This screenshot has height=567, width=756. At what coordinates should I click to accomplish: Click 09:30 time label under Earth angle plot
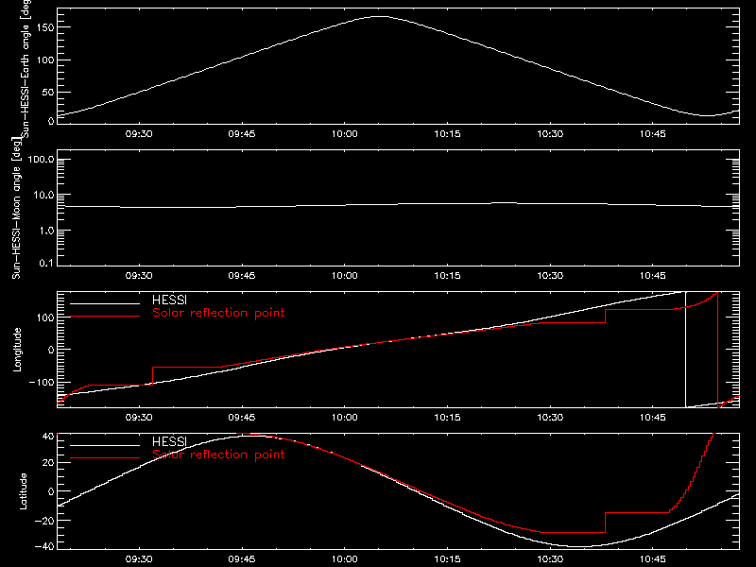click(x=139, y=133)
